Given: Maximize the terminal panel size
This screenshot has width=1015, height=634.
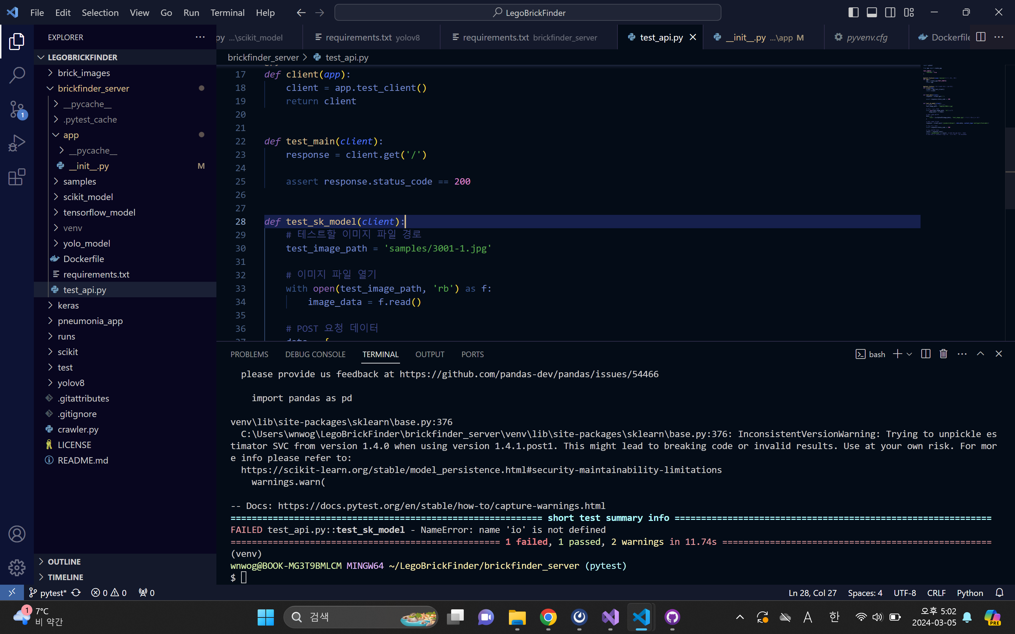Looking at the screenshot, I should coord(980,354).
